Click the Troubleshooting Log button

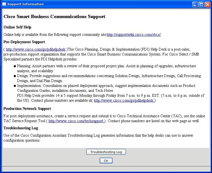coord(106,152)
